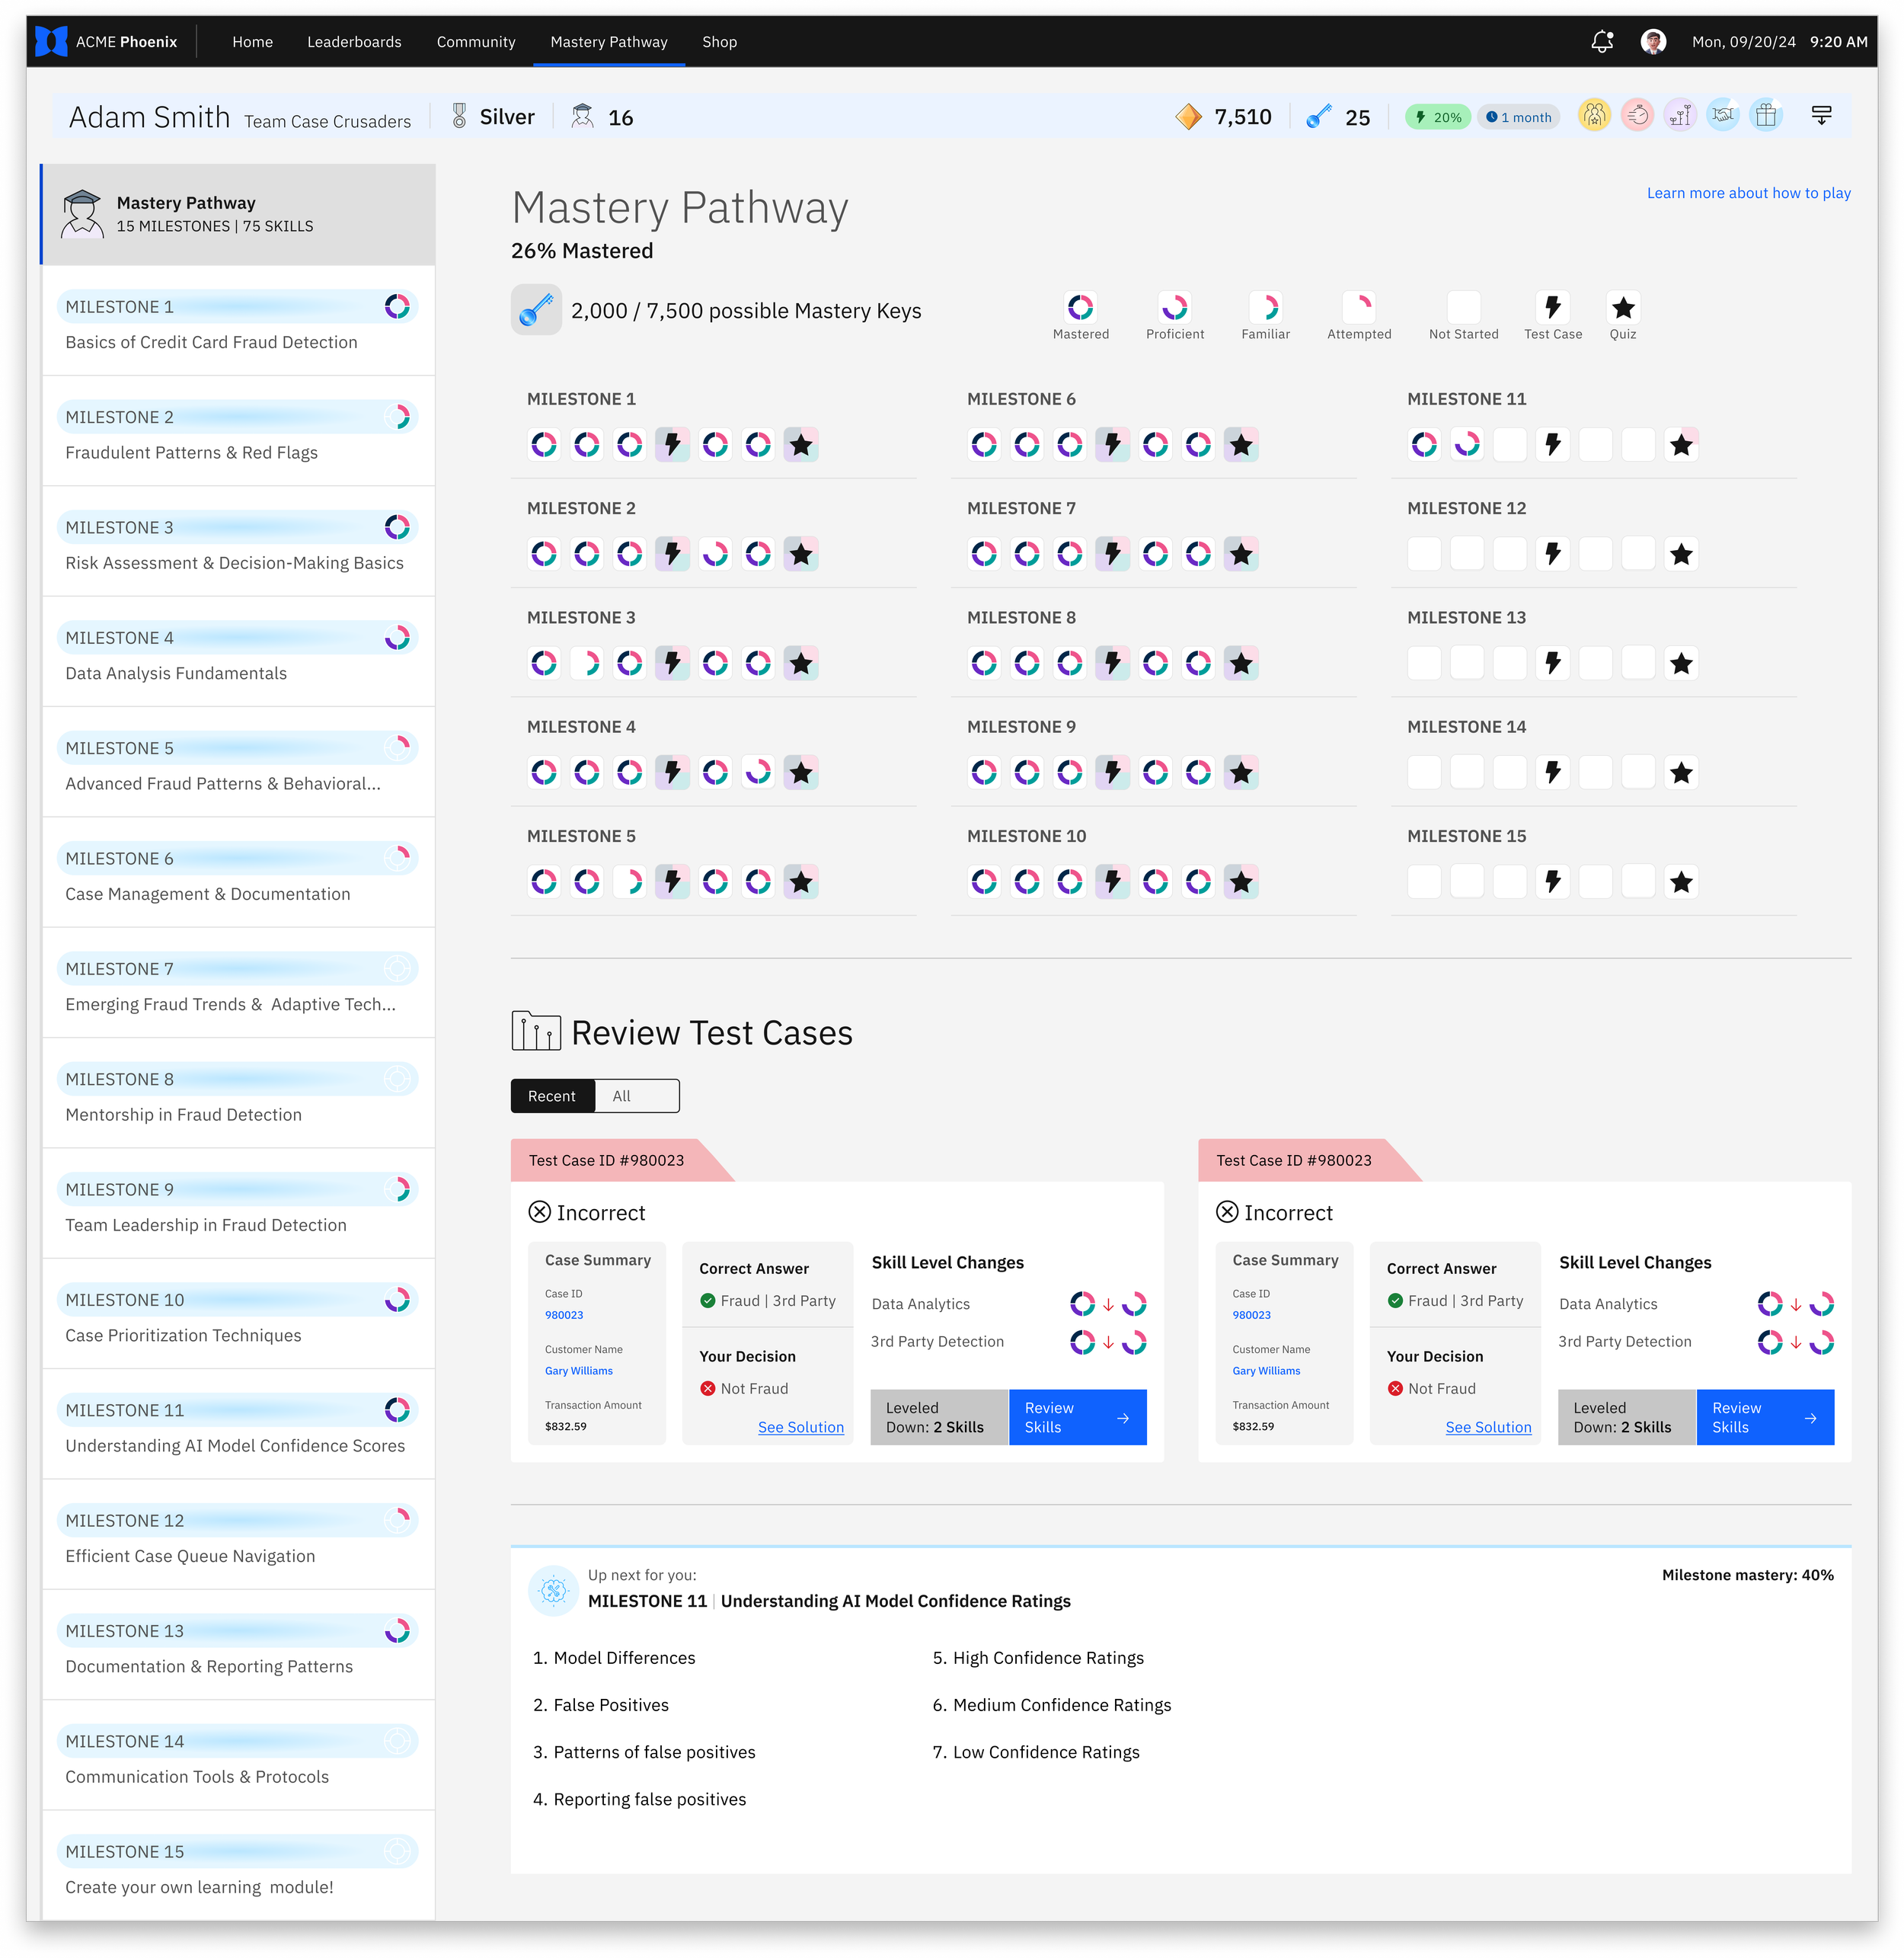Image resolution: width=1904 pixels, height=1958 pixels.
Task: Click Milestone 1 test case lightning icon
Action: click(673, 444)
